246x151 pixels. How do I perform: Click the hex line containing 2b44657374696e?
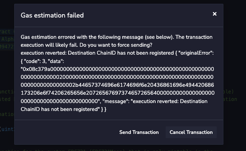[x=117, y=85]
